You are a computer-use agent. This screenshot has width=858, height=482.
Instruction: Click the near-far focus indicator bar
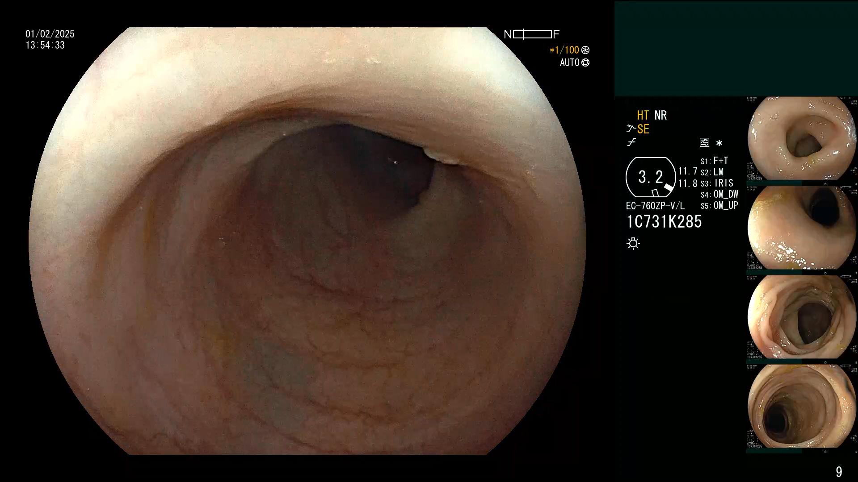(532, 34)
